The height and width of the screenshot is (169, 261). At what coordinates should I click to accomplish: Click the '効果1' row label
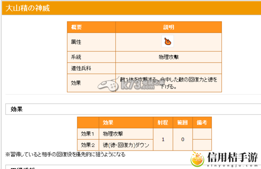[x=88, y=134]
